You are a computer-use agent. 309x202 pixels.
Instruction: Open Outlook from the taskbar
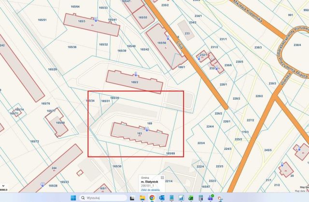point(162,198)
